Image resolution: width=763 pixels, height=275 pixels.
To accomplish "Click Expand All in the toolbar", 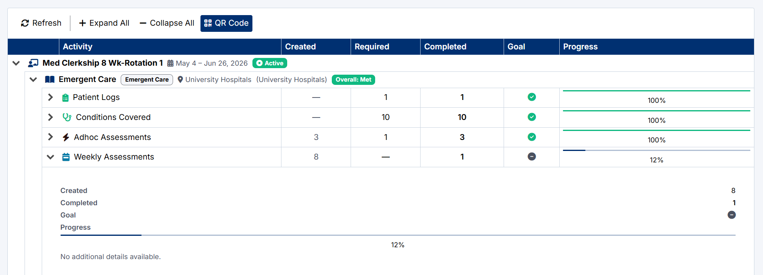I will [x=104, y=23].
